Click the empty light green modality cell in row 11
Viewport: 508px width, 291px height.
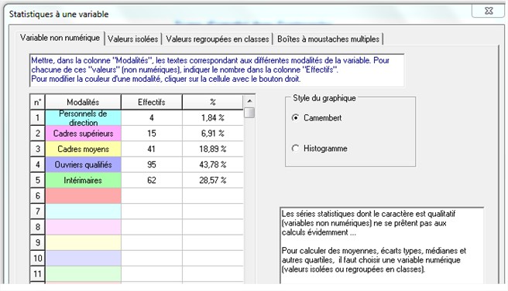[84, 274]
